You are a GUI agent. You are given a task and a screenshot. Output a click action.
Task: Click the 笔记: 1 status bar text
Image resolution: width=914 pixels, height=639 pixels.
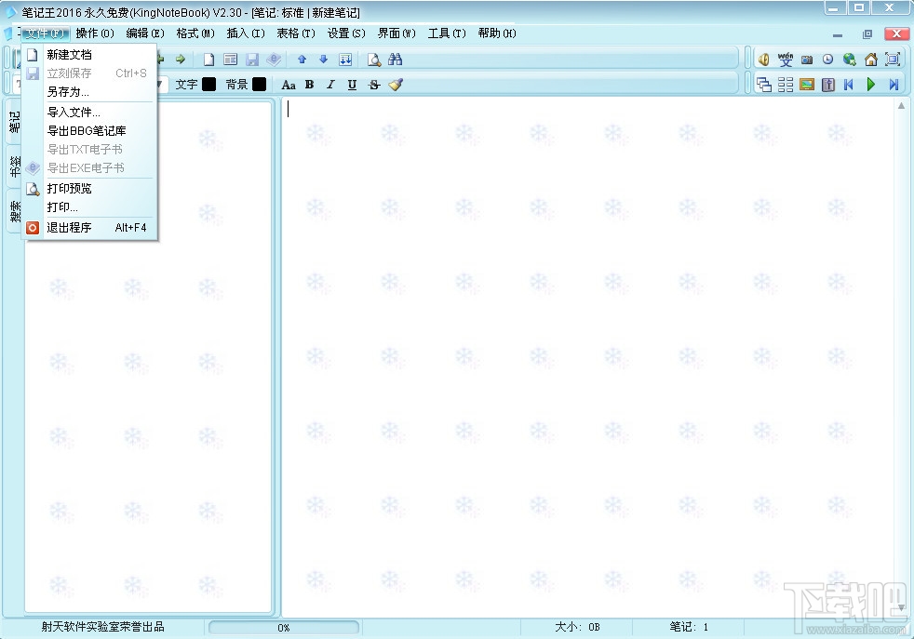[689, 627]
